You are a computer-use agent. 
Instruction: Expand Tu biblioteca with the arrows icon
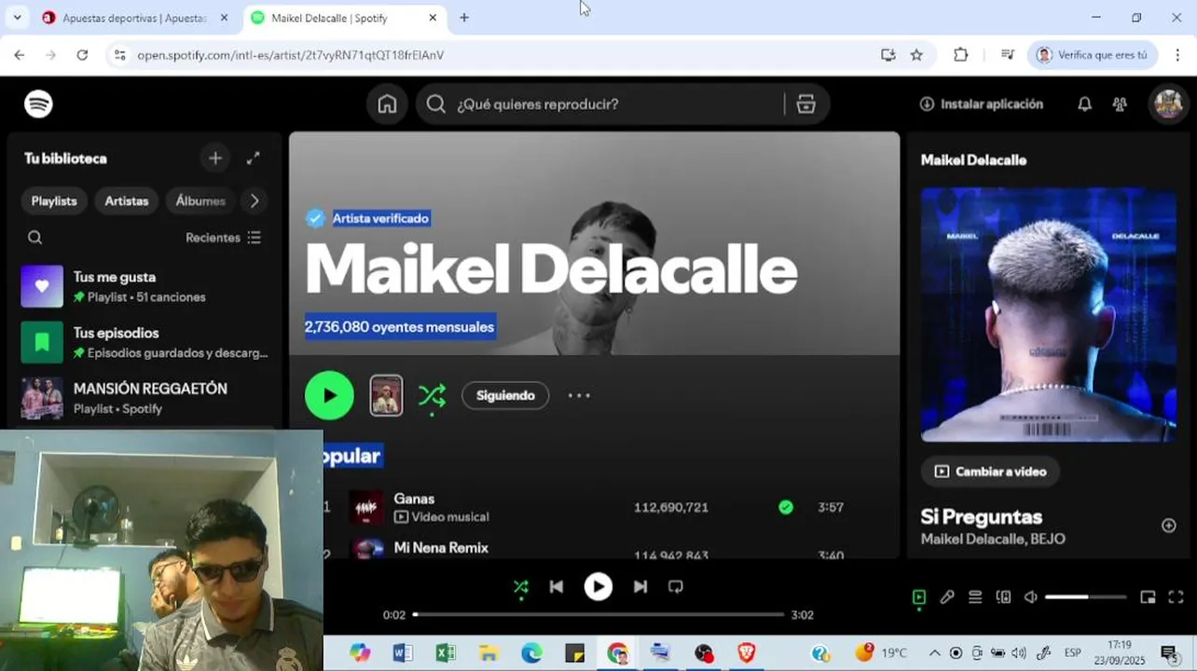pyautogui.click(x=253, y=158)
